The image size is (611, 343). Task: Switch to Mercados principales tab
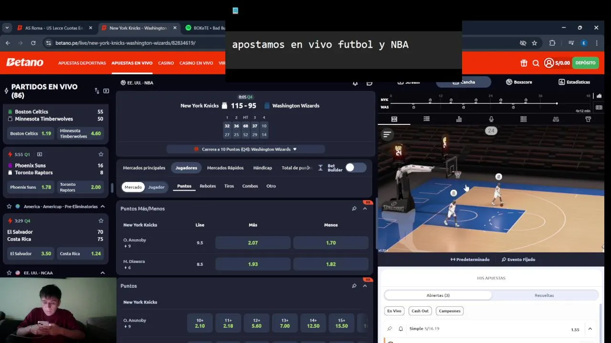point(144,168)
